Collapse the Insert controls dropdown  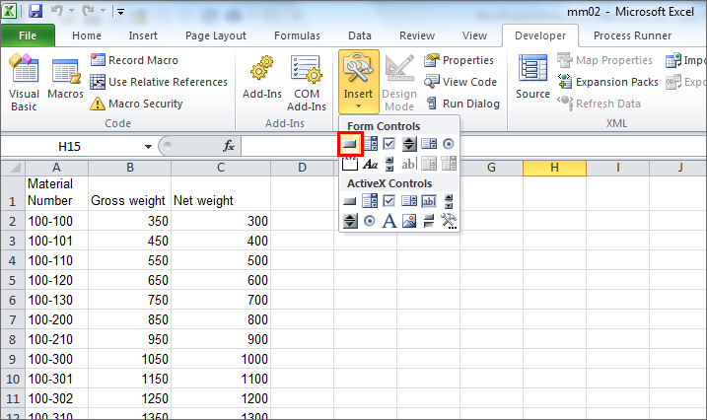click(x=358, y=83)
